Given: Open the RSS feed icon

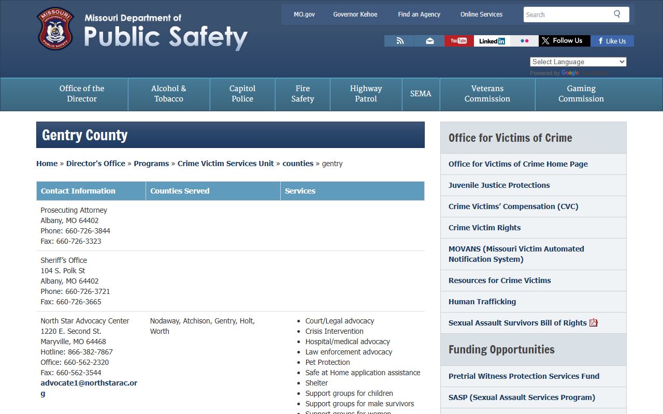Looking at the screenshot, I should [400, 41].
